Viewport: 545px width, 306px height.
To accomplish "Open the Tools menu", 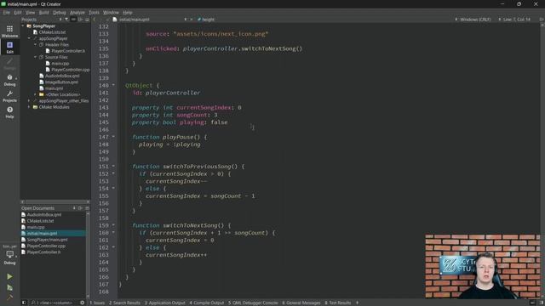I will click(x=94, y=12).
